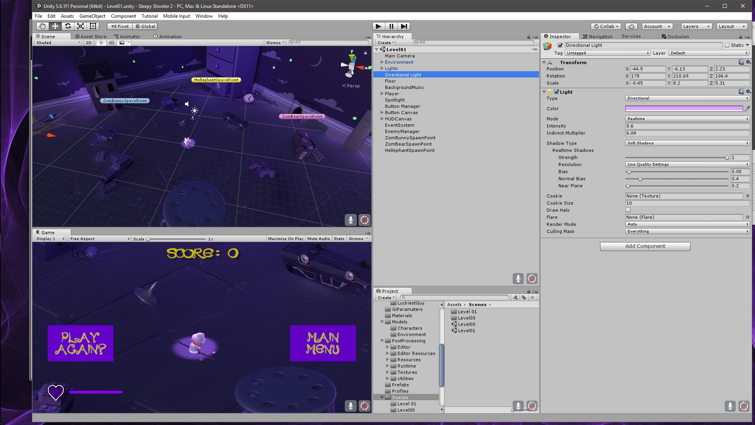Open the Layers dropdown
This screenshot has width=755, height=425.
(696, 26)
